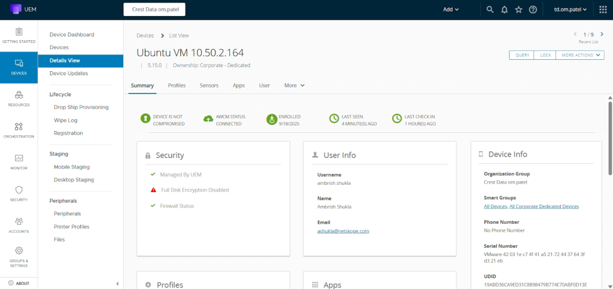The height and width of the screenshot is (289, 613).
Task: Open the help question mark icon
Action: [533, 10]
